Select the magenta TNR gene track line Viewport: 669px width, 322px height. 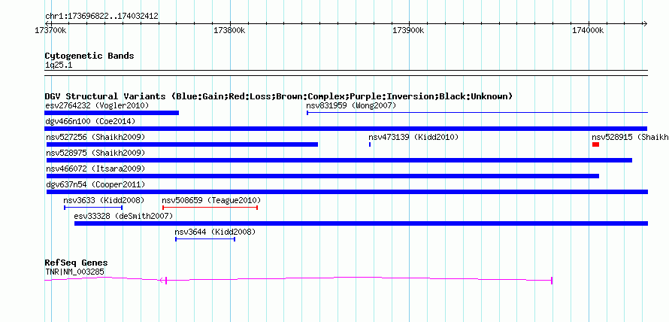tap(298, 280)
